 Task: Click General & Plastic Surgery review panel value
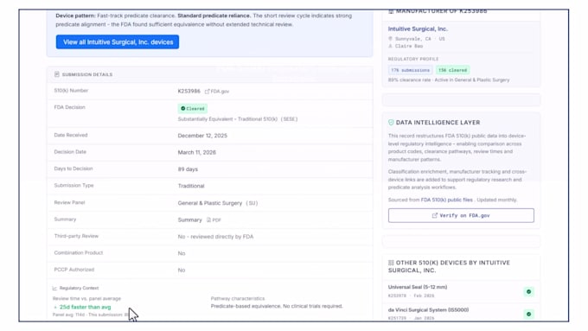click(x=210, y=203)
